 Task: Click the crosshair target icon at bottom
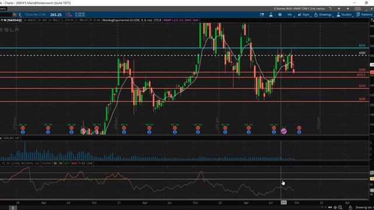point(335,208)
